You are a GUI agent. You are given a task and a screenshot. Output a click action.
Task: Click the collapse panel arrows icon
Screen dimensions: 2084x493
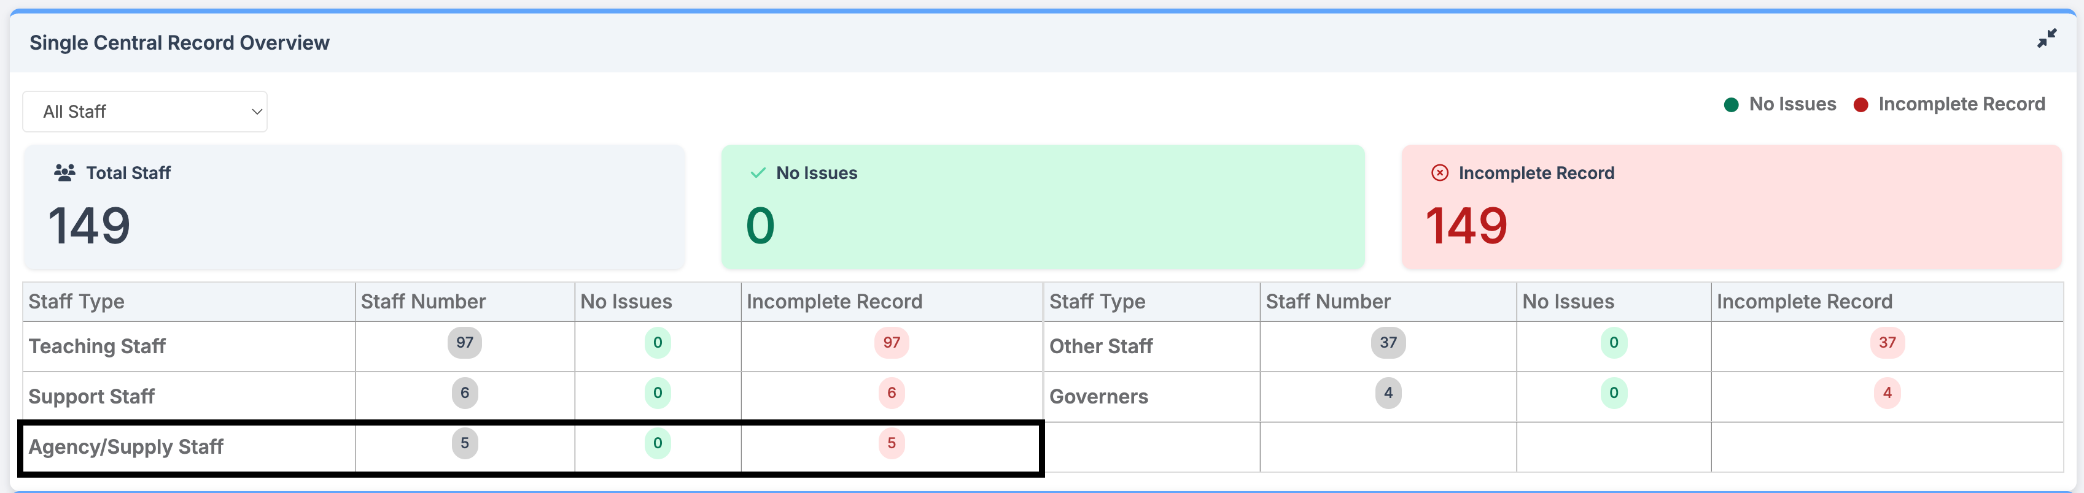point(2047,39)
